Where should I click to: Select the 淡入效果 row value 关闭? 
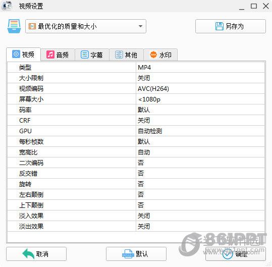[200, 216]
